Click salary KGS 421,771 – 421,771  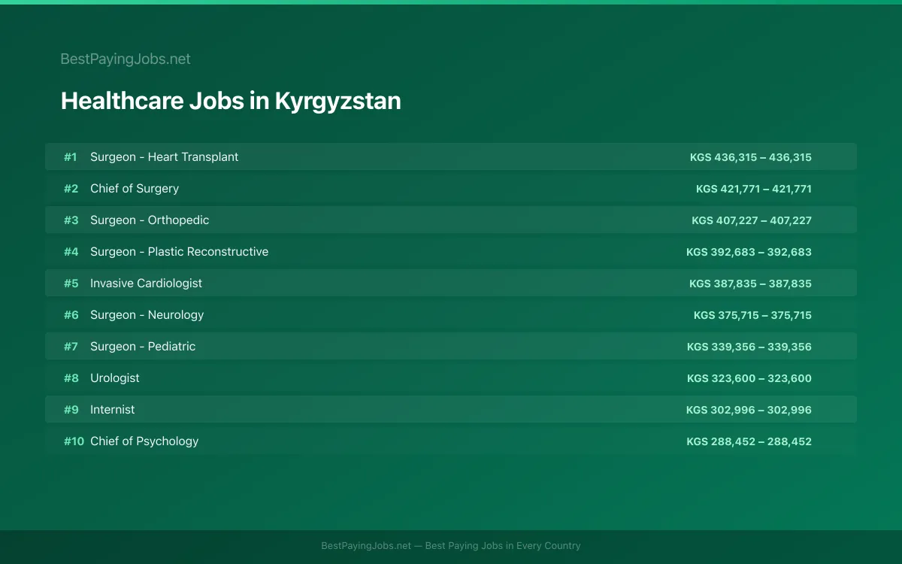point(754,189)
